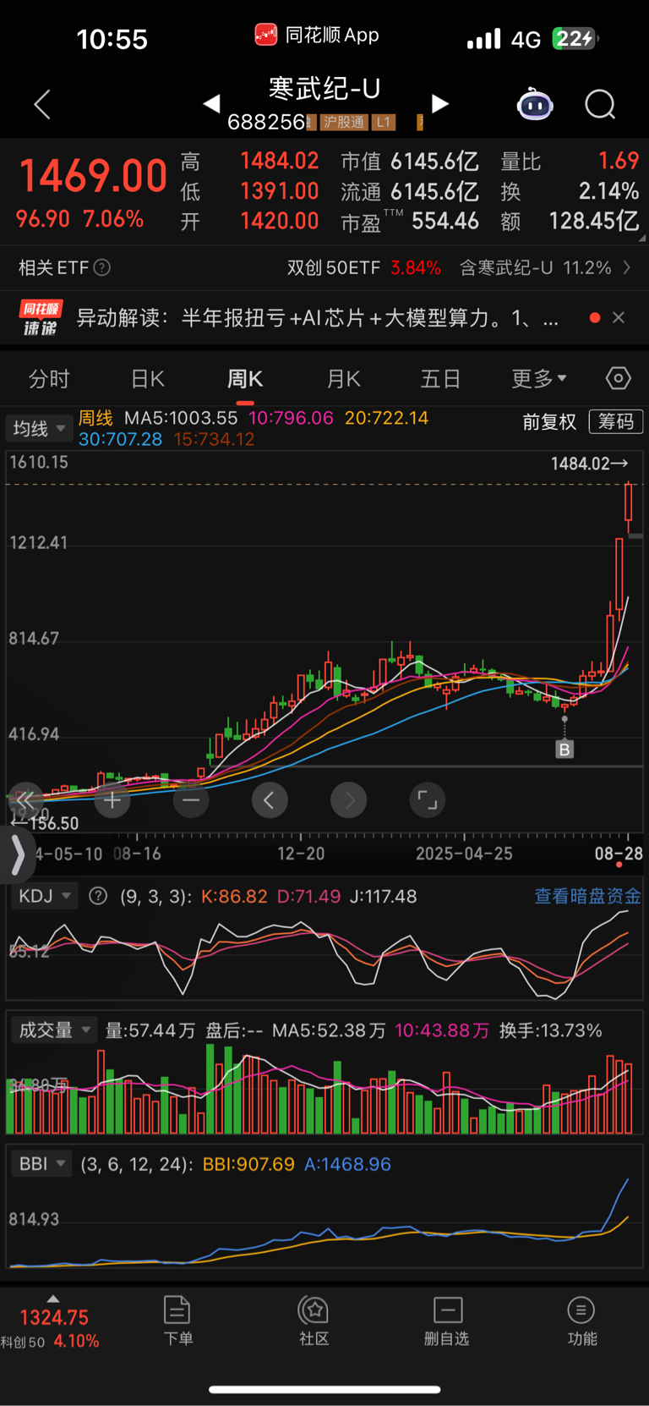Open KDJ indicator help icon
The height and width of the screenshot is (1406, 649).
coord(98,896)
